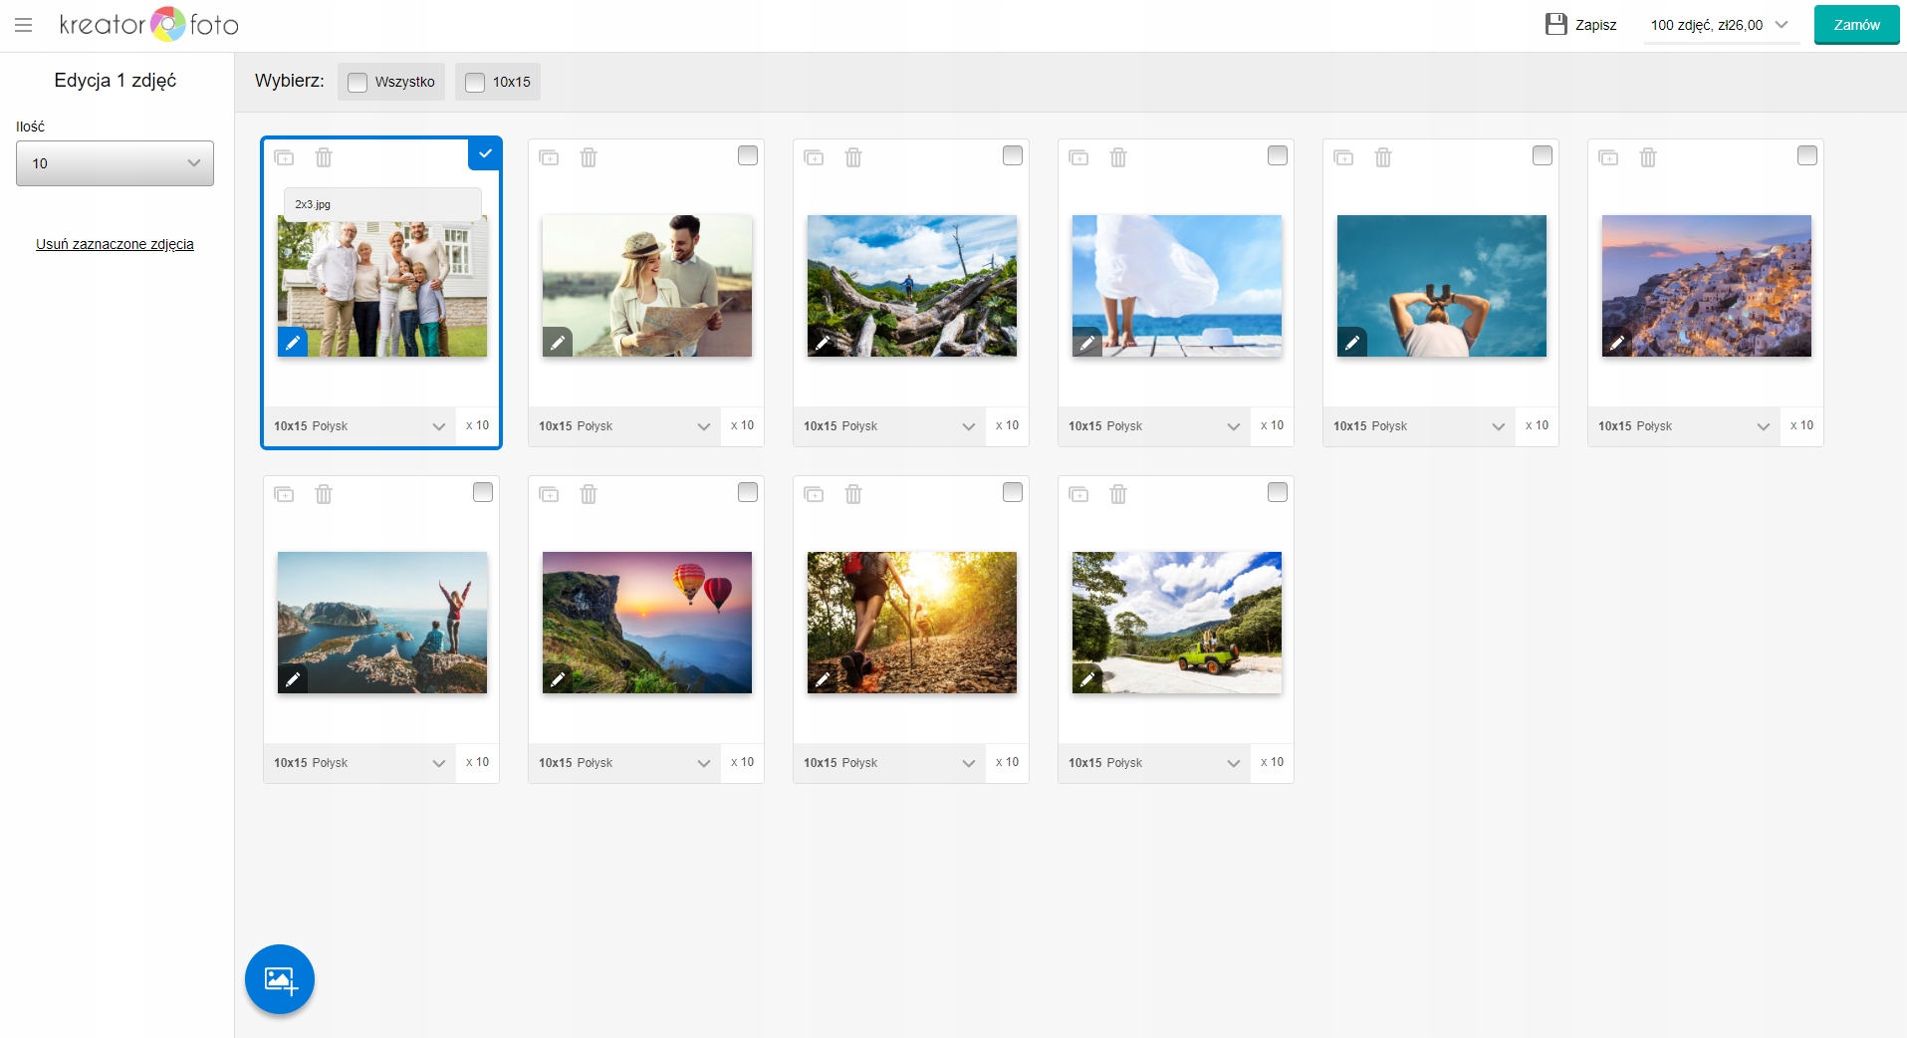Click the kreator foto logo
The height and width of the screenshot is (1038, 1907).
(149, 25)
